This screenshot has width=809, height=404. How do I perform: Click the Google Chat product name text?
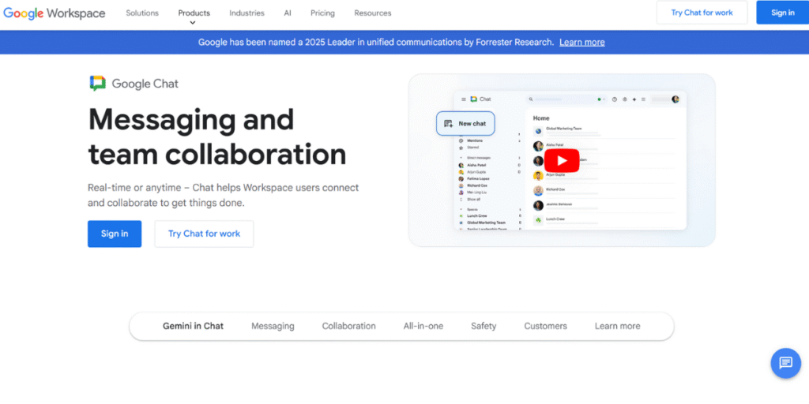tap(145, 84)
